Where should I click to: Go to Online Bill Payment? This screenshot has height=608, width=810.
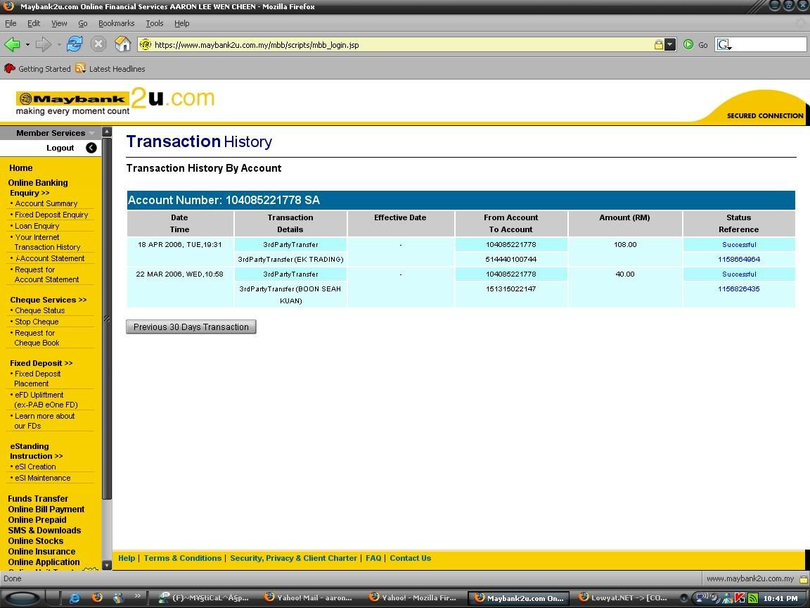[x=46, y=509]
